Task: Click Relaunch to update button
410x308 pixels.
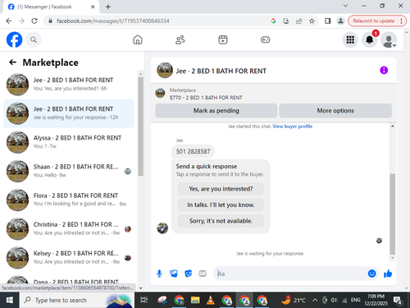Action: [377, 21]
